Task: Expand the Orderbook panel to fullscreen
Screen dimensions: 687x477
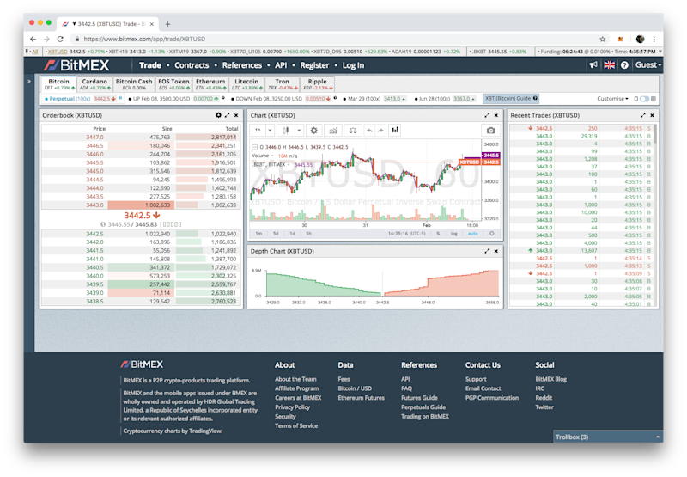Action: tap(227, 115)
